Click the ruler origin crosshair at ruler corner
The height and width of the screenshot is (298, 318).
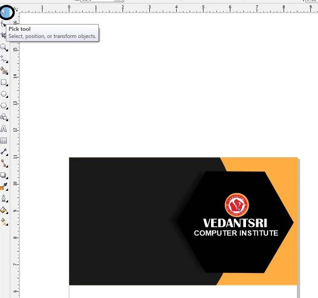pos(15,9)
